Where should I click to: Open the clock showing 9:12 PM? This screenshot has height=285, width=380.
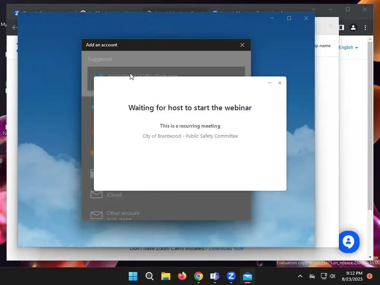pyautogui.click(x=352, y=276)
